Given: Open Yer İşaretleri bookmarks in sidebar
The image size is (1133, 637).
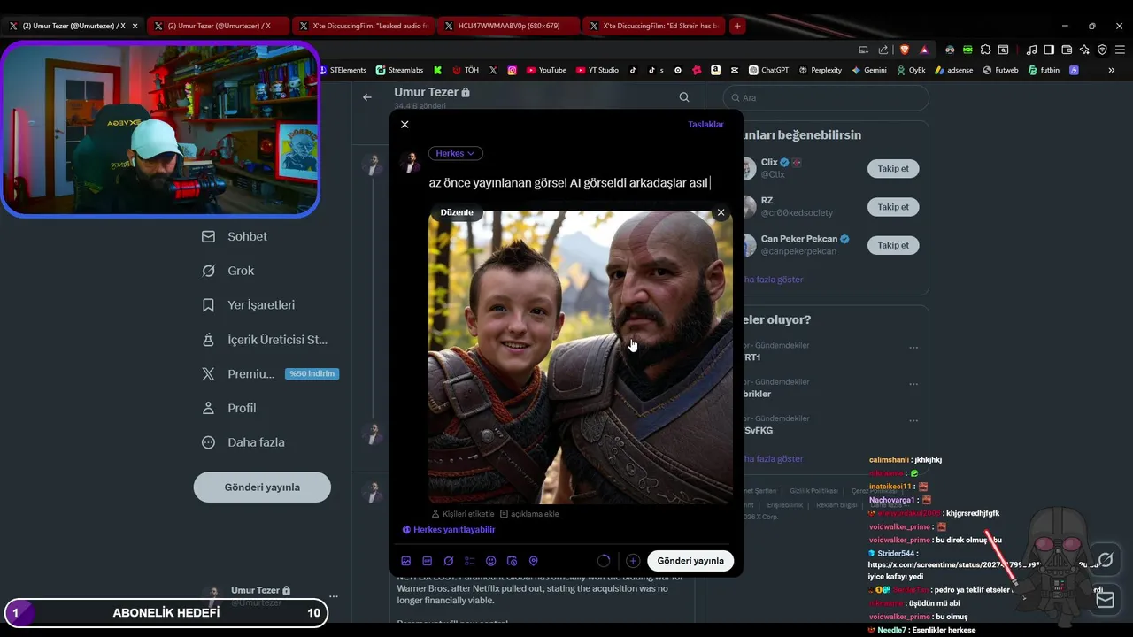Looking at the screenshot, I should [x=248, y=305].
